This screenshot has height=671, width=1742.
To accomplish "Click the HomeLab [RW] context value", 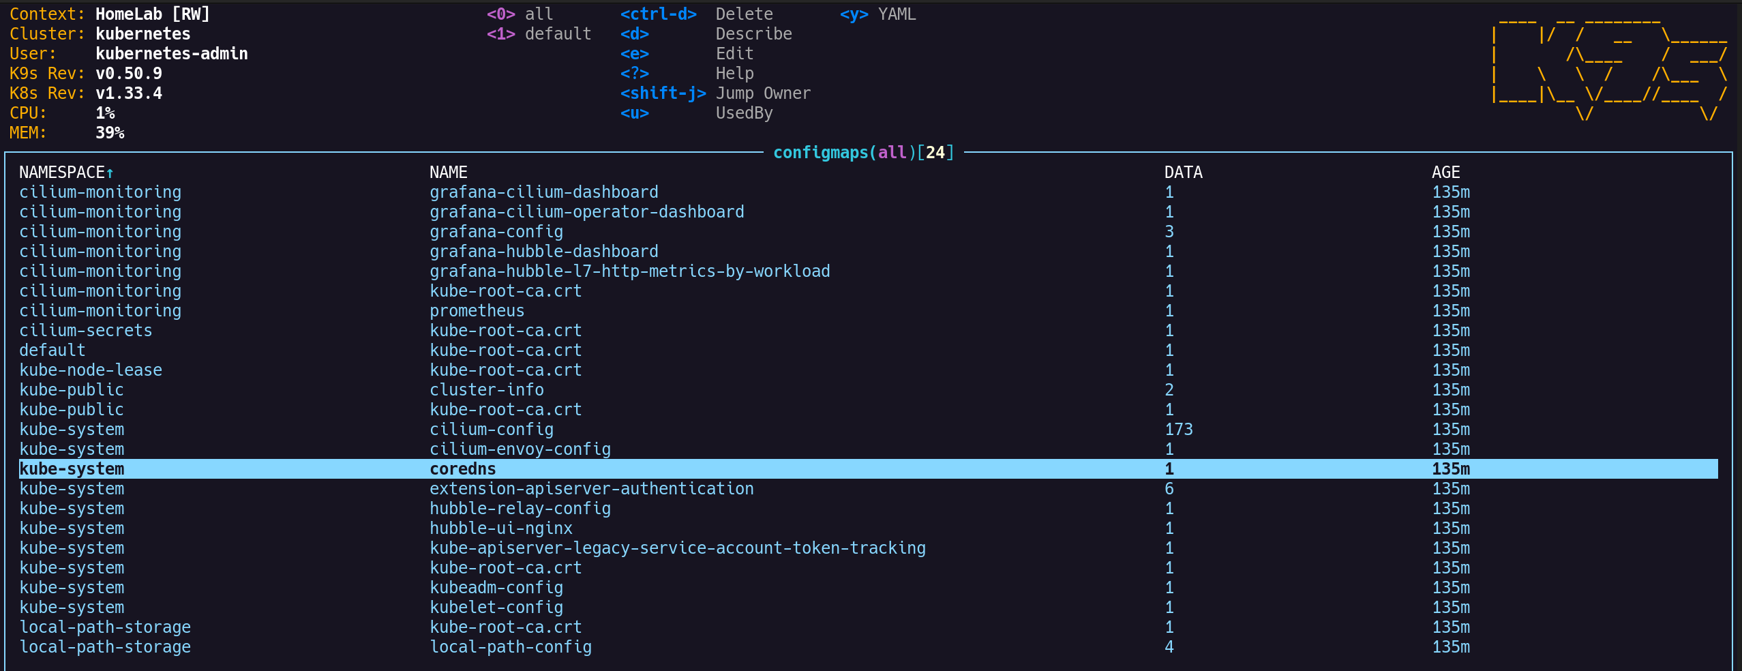I will [x=153, y=14].
